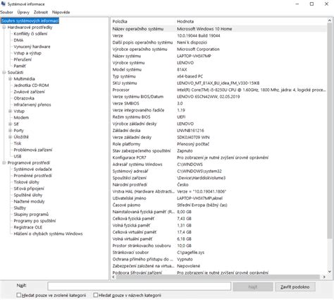The image size is (334, 300).
Task: Select Systémové ovladače tree item
Action: tap(33, 169)
